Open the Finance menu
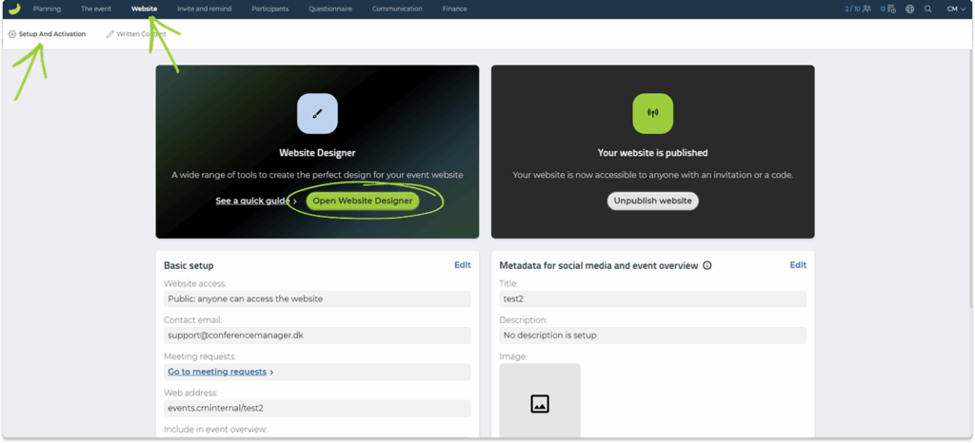Image resolution: width=975 pixels, height=443 pixels. coord(454,9)
